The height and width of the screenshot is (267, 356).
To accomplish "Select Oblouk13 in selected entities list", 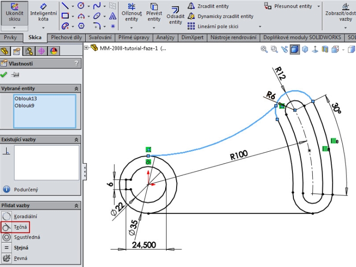I will [26, 99].
